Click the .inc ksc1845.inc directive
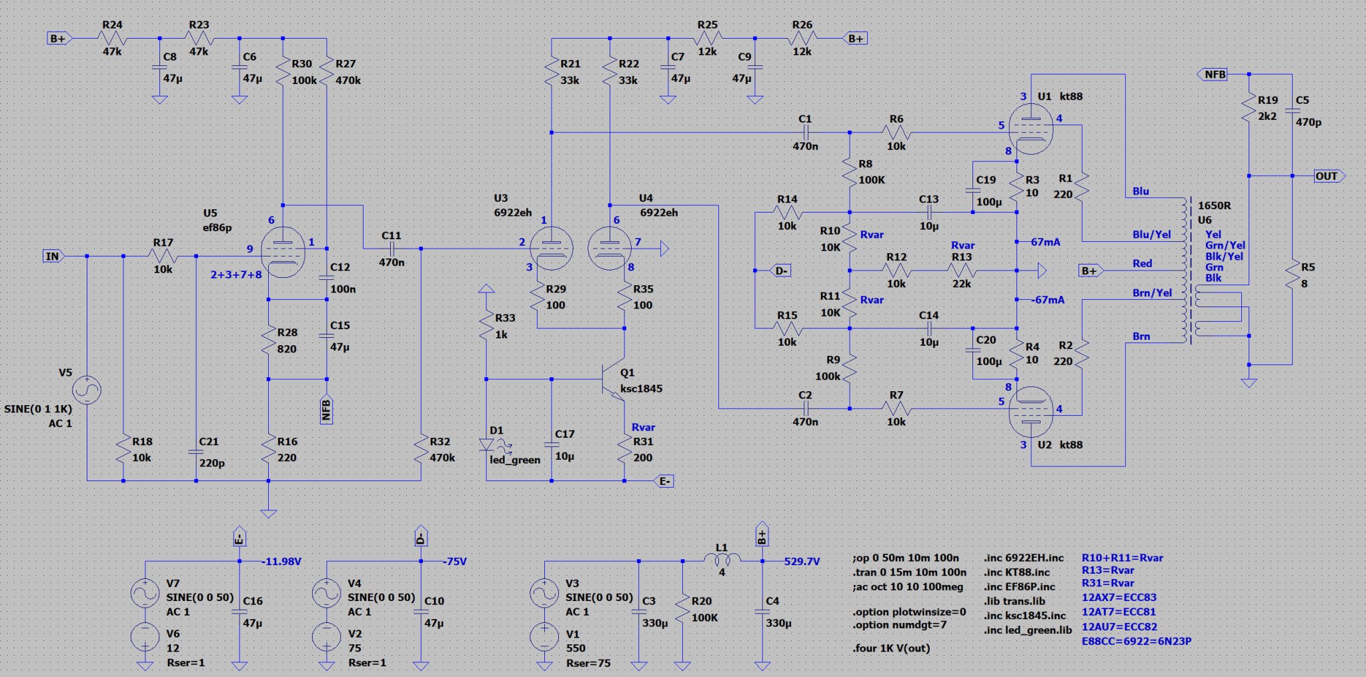Image resolution: width=1366 pixels, height=677 pixels. click(1024, 615)
